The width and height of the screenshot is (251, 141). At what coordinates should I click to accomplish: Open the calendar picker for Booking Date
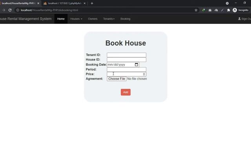(136, 65)
